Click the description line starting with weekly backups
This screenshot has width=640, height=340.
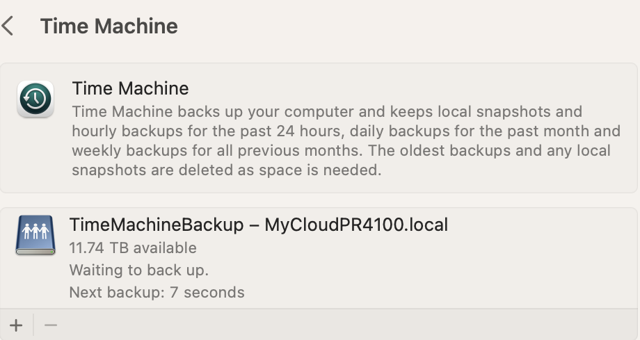coord(341,151)
